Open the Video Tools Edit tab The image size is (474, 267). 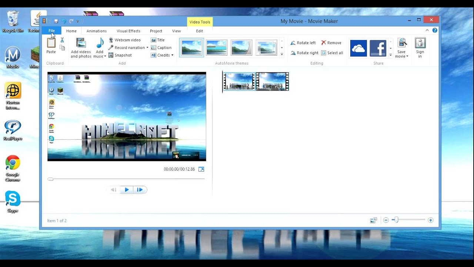(200, 31)
